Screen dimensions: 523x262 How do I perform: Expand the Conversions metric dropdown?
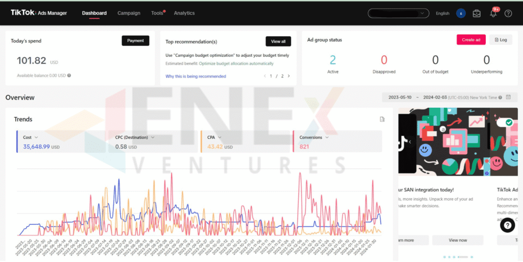(x=327, y=137)
